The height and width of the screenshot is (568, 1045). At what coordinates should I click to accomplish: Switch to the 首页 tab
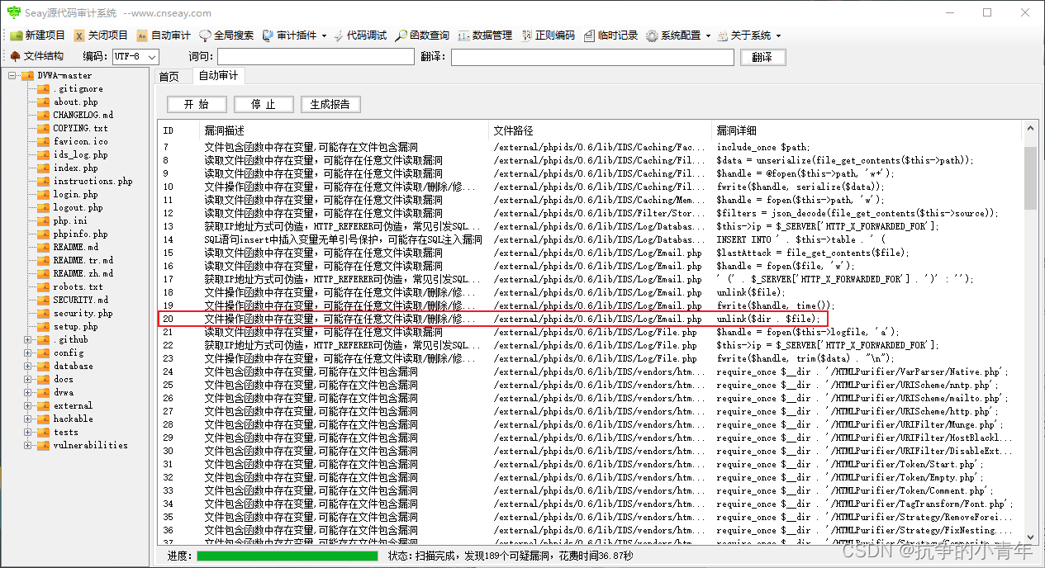click(x=169, y=77)
